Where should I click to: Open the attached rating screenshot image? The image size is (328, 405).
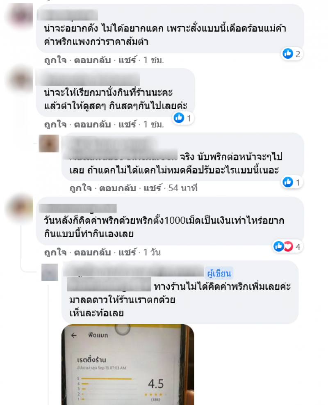(x=128, y=364)
